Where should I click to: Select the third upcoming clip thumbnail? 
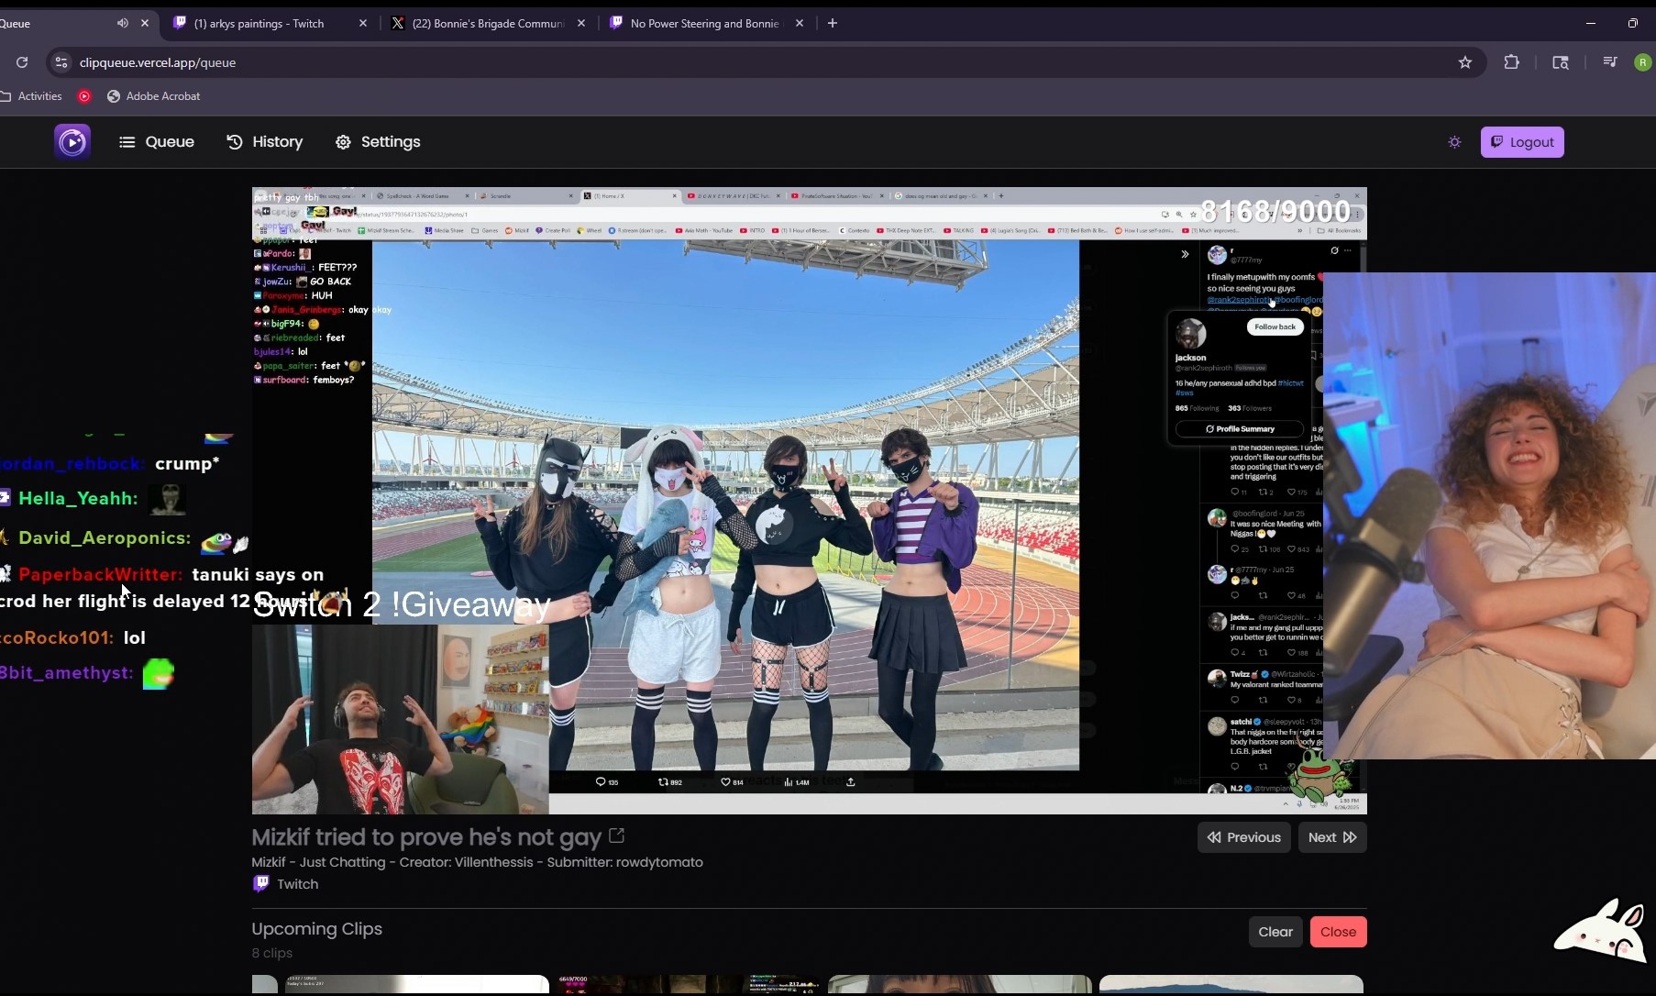pyautogui.click(x=960, y=984)
